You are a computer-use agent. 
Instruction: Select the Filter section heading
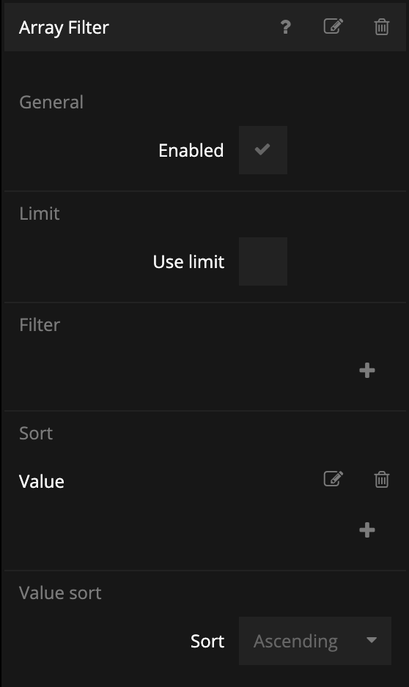tap(40, 324)
